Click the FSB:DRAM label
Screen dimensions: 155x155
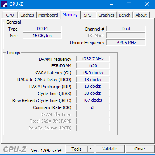pyautogui.click(x=61, y=66)
